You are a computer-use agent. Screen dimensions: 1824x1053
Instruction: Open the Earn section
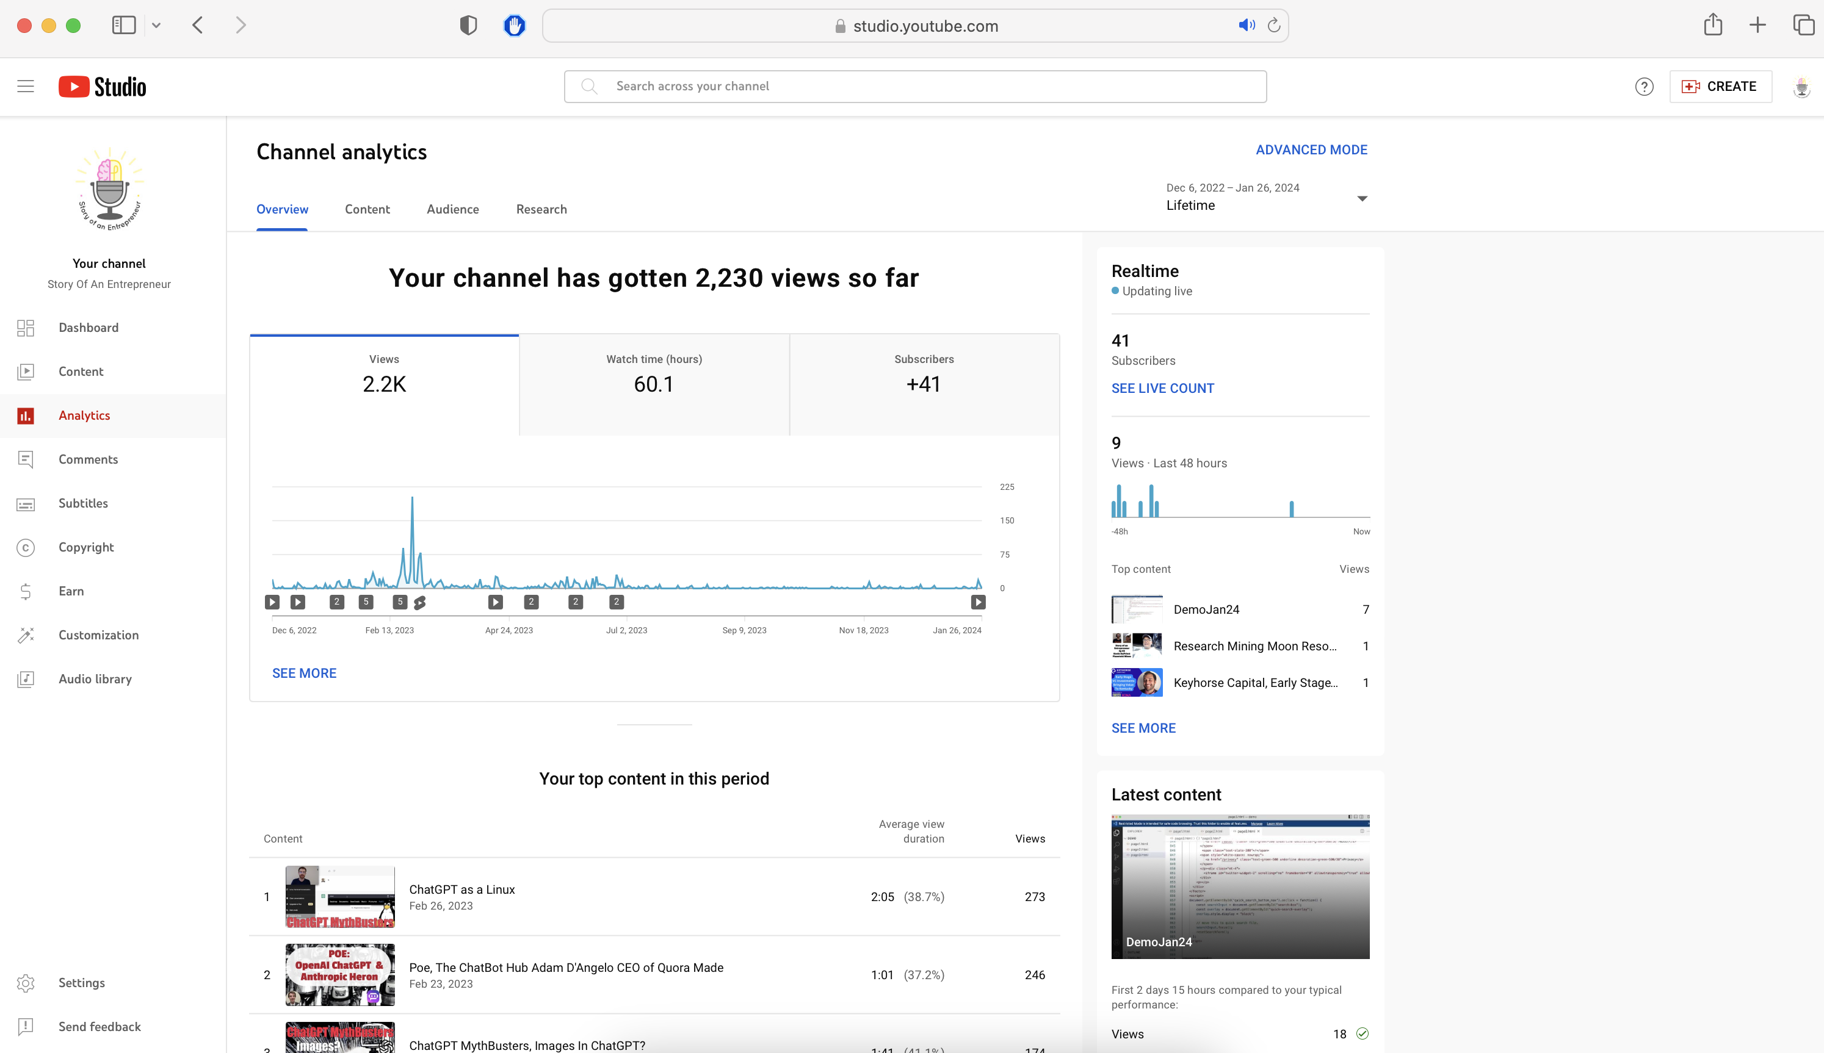click(113, 591)
